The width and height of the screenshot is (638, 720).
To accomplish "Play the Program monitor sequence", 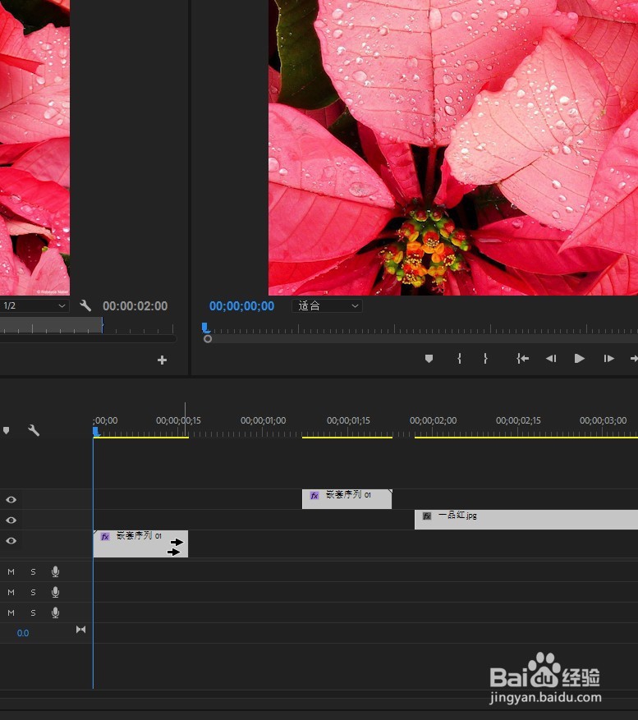I will pyautogui.click(x=580, y=359).
